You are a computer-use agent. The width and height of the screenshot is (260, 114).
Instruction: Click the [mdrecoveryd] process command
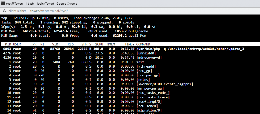pyautogui.click(x=149, y=57)
